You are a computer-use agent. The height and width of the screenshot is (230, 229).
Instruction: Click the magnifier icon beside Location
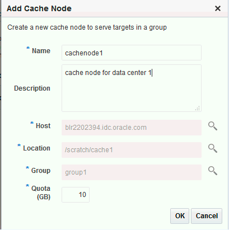[213, 148]
